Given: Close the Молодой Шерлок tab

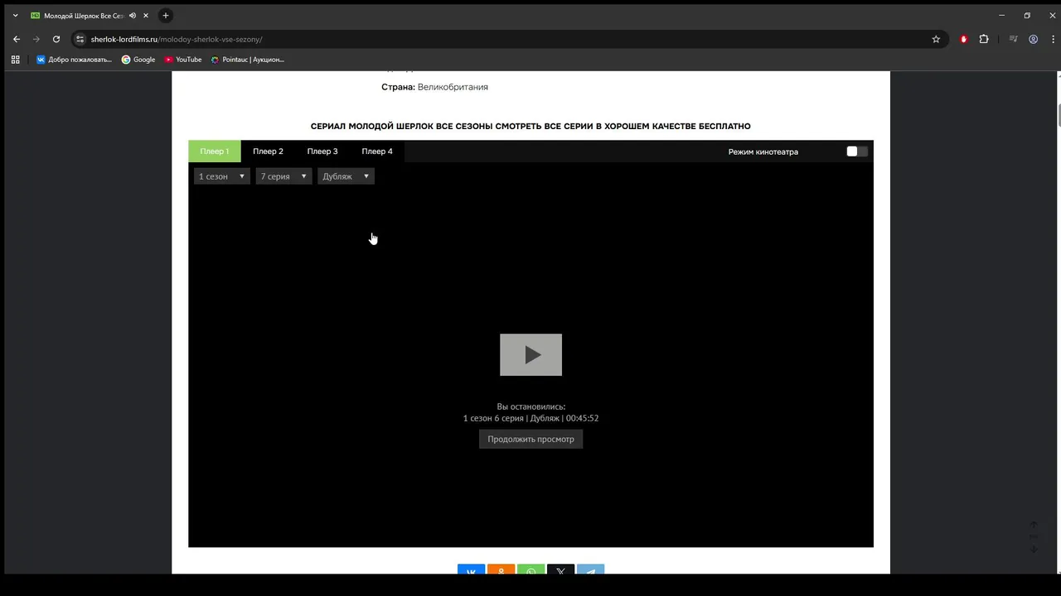Looking at the screenshot, I should pos(148,16).
